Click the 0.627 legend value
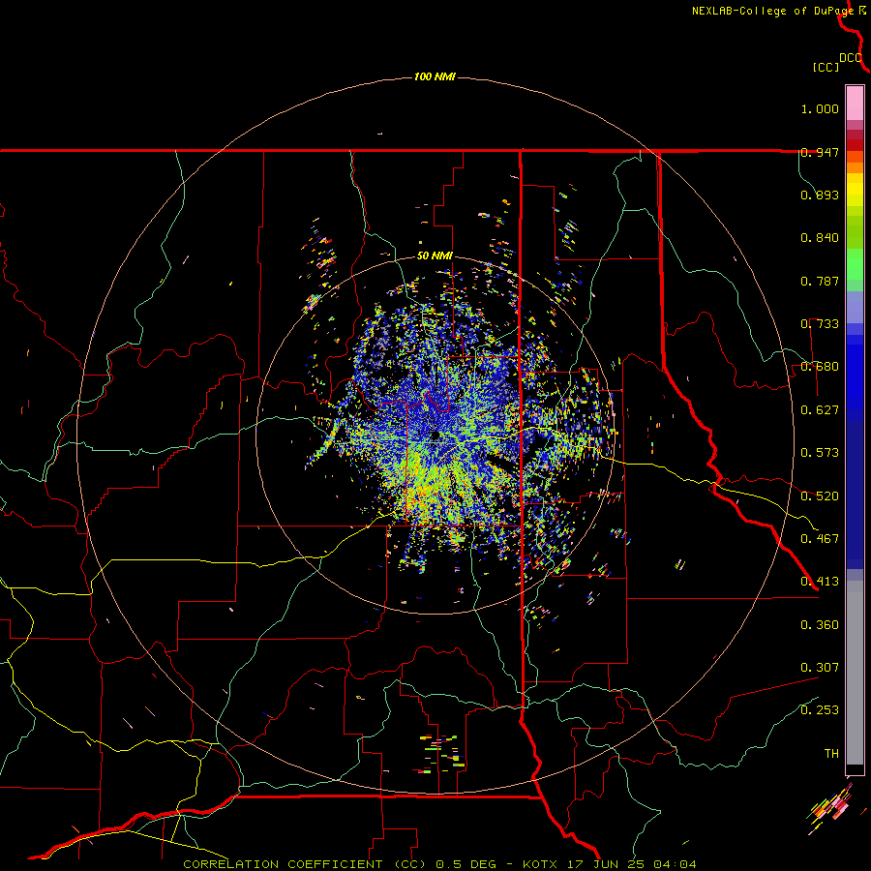 pyautogui.click(x=820, y=410)
